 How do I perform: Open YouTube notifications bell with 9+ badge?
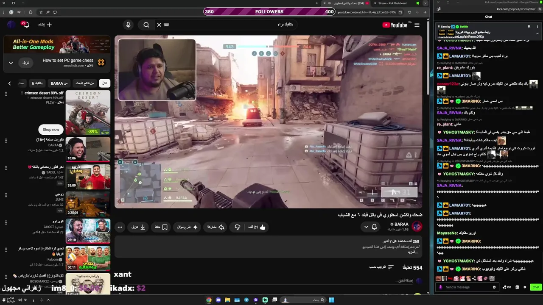25,25
